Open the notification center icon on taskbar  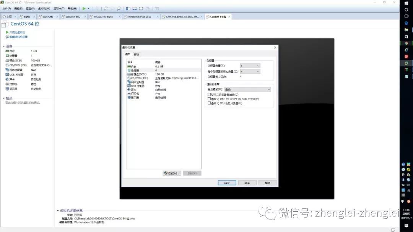point(406,226)
